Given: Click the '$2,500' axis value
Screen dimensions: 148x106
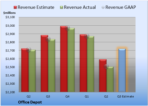Looking at the screenshot, I should coord(10,67).
